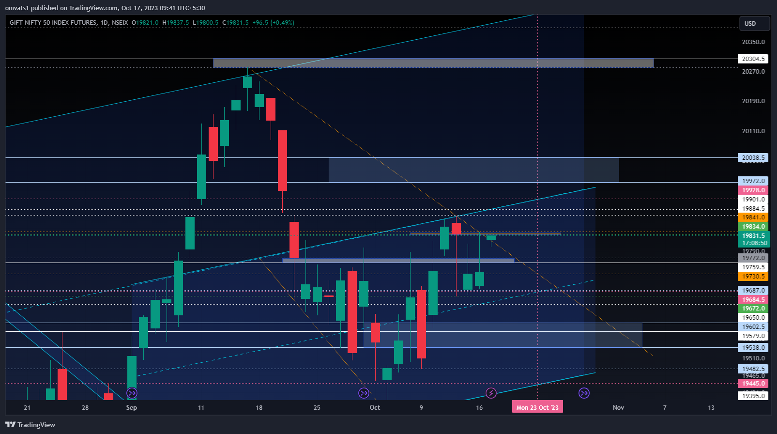Select the 19602.5 price label
Screen dimensions: 777x434
pyautogui.click(x=753, y=327)
